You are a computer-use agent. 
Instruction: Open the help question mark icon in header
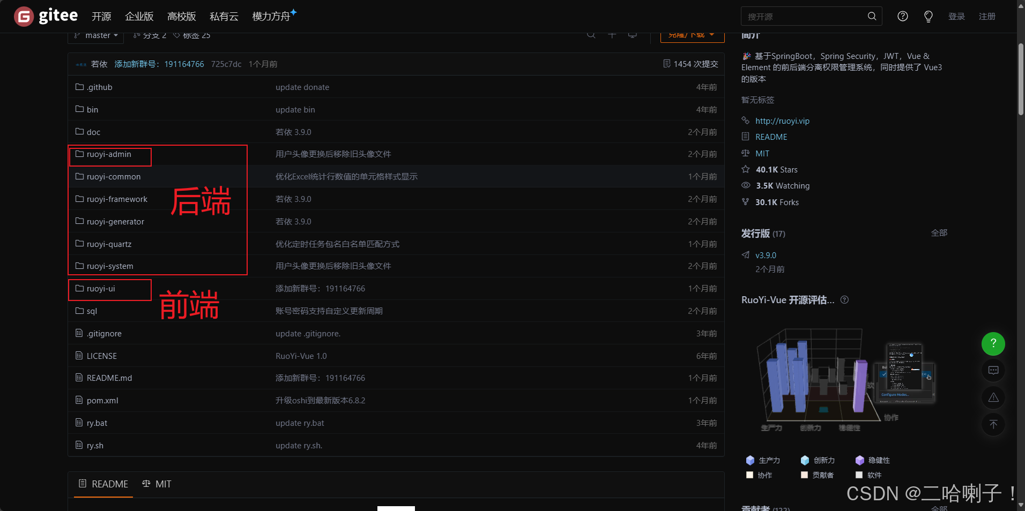903,16
